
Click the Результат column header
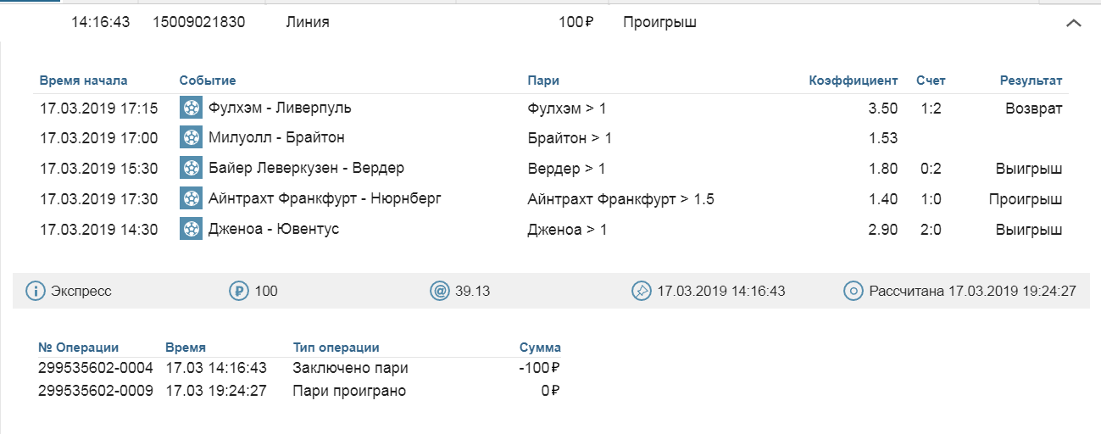coord(1031,81)
